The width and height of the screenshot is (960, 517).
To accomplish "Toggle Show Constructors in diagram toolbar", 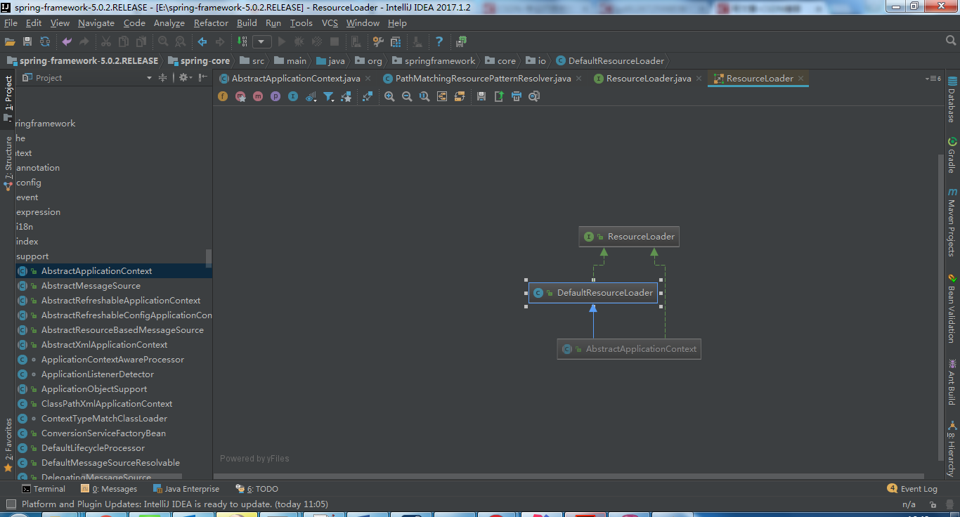I will click(x=240, y=96).
